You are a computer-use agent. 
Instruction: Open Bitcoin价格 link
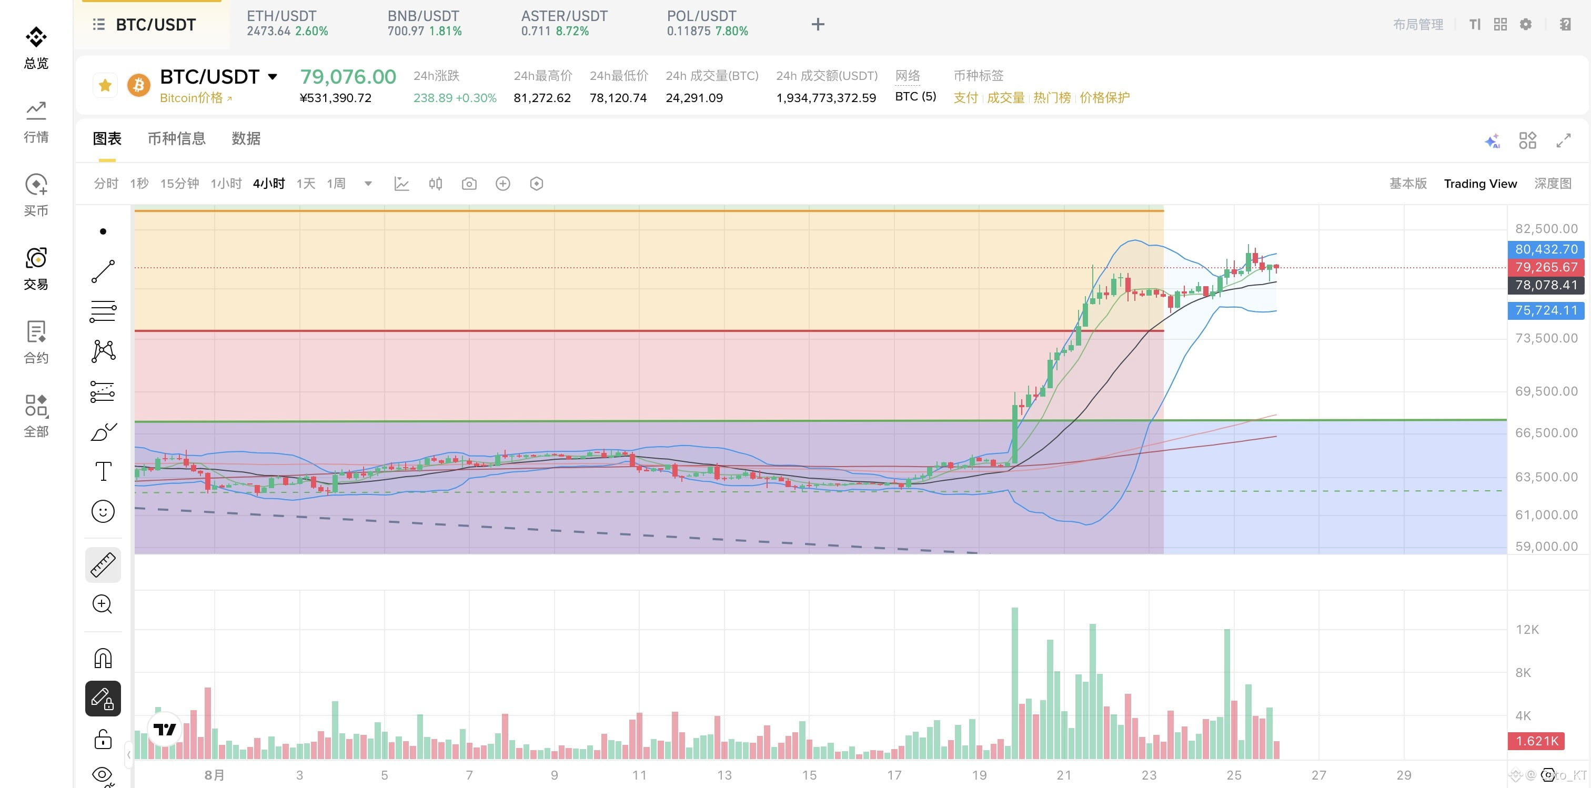click(x=196, y=97)
